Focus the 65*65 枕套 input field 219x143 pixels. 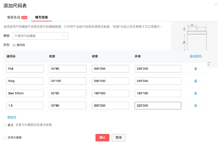pos(67,93)
